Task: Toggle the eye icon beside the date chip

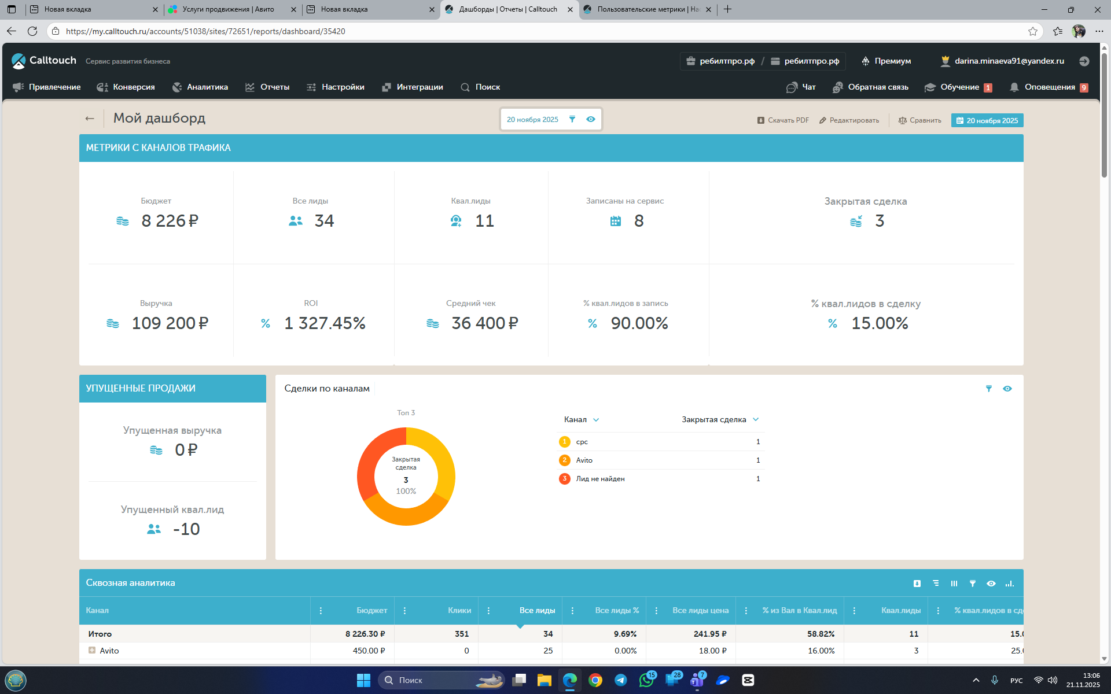Action: pyautogui.click(x=591, y=119)
